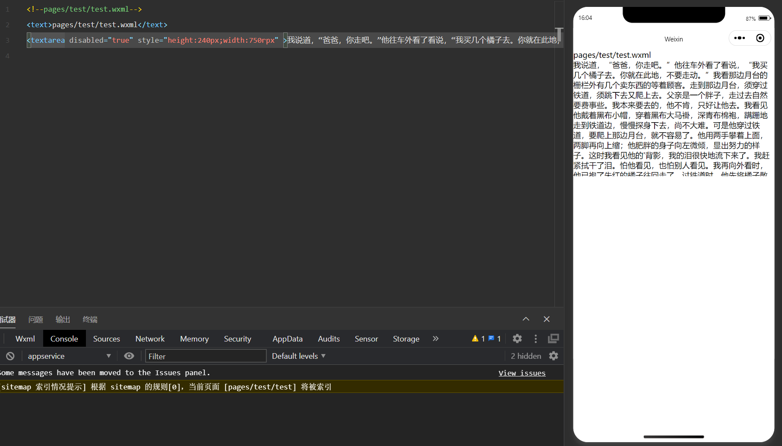Click the 16:04 clock in simulator status bar

(585, 18)
